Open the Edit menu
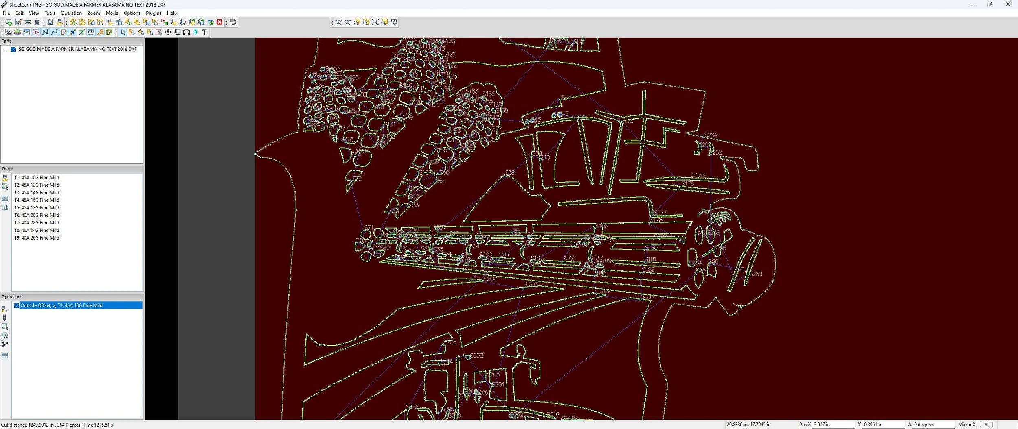This screenshot has width=1018, height=429. (x=19, y=13)
